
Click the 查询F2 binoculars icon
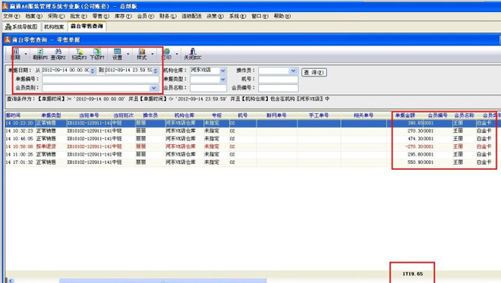(58, 54)
